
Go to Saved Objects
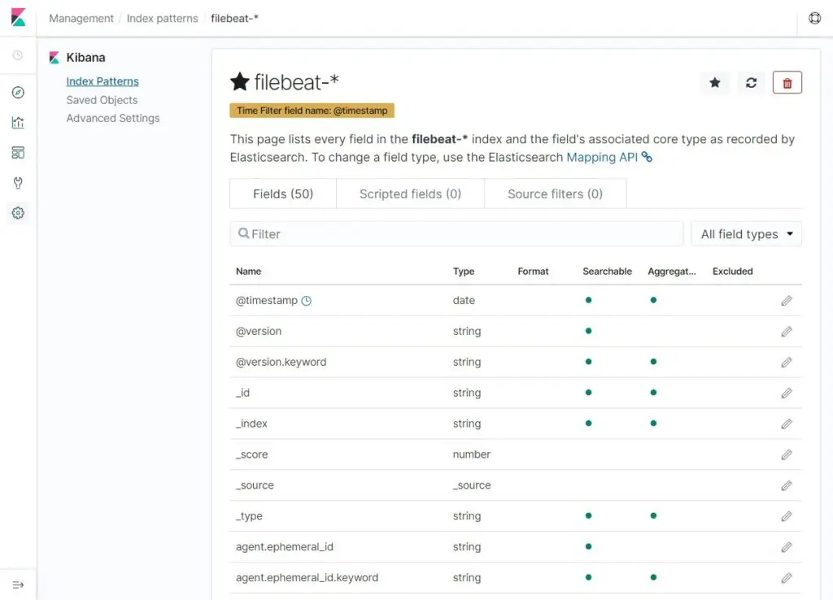click(102, 100)
